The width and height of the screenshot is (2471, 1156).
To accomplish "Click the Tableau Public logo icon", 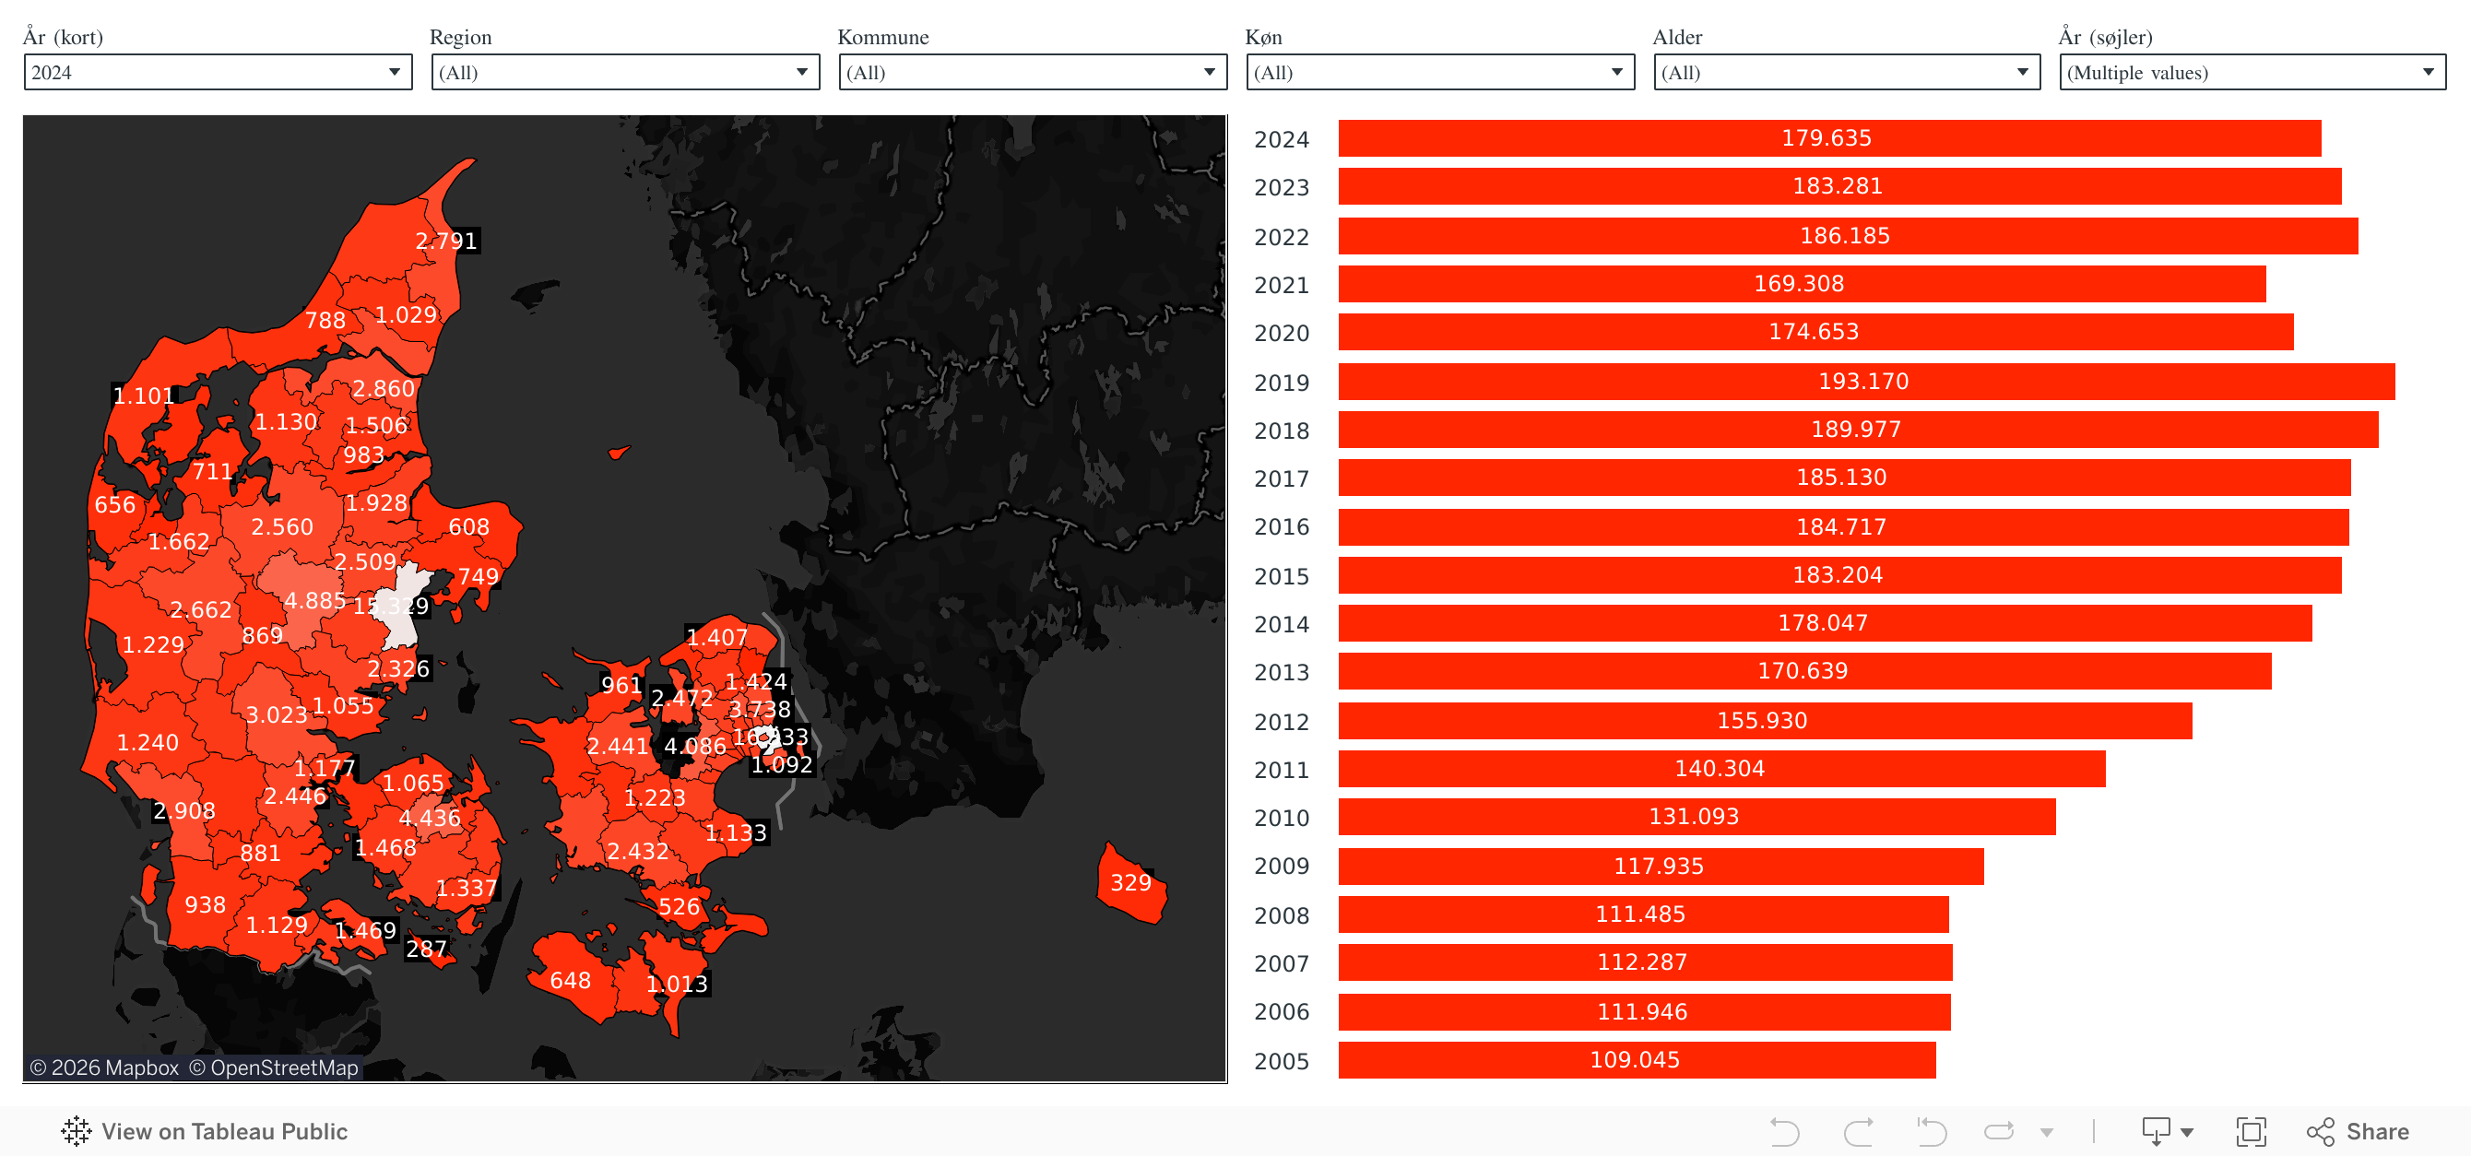I will [76, 1132].
